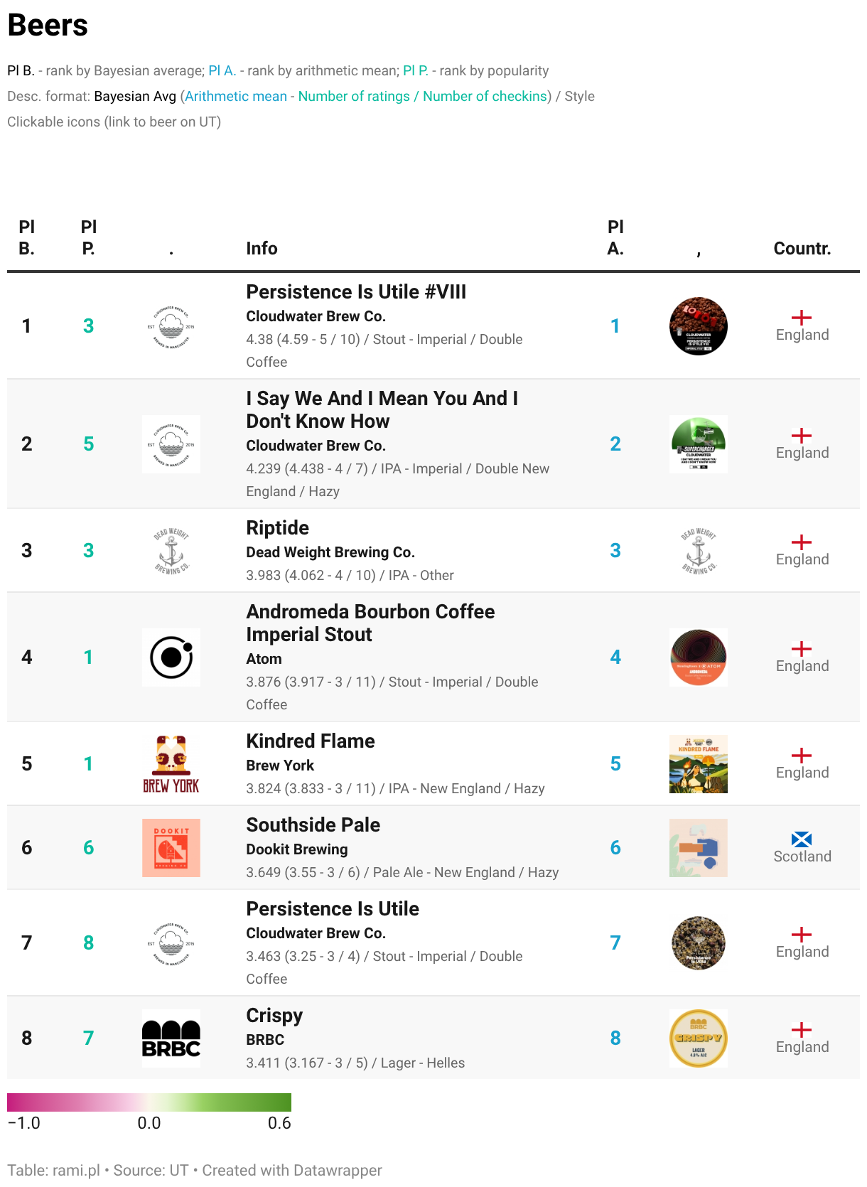This screenshot has height=1187, width=867.
Task: Click the Scotland flag icon
Action: [x=802, y=839]
